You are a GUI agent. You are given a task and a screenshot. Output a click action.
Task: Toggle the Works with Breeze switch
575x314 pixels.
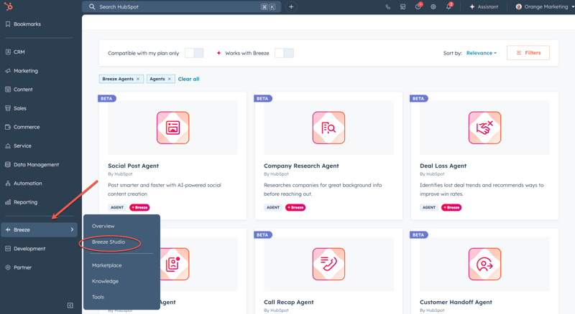[284, 53]
